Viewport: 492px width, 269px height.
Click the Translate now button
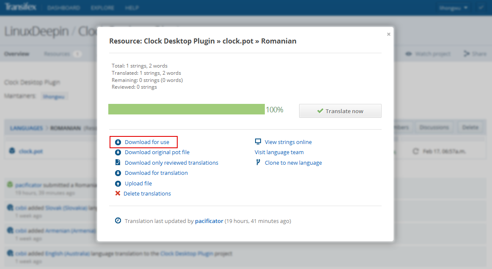coord(340,111)
